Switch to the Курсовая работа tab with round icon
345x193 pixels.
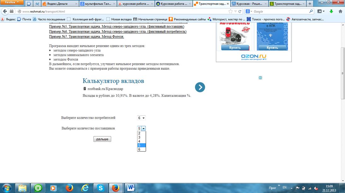click(x=174, y=4)
